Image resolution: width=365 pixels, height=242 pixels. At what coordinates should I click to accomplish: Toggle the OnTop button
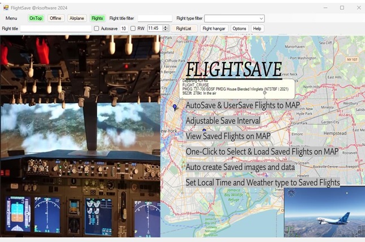click(36, 18)
